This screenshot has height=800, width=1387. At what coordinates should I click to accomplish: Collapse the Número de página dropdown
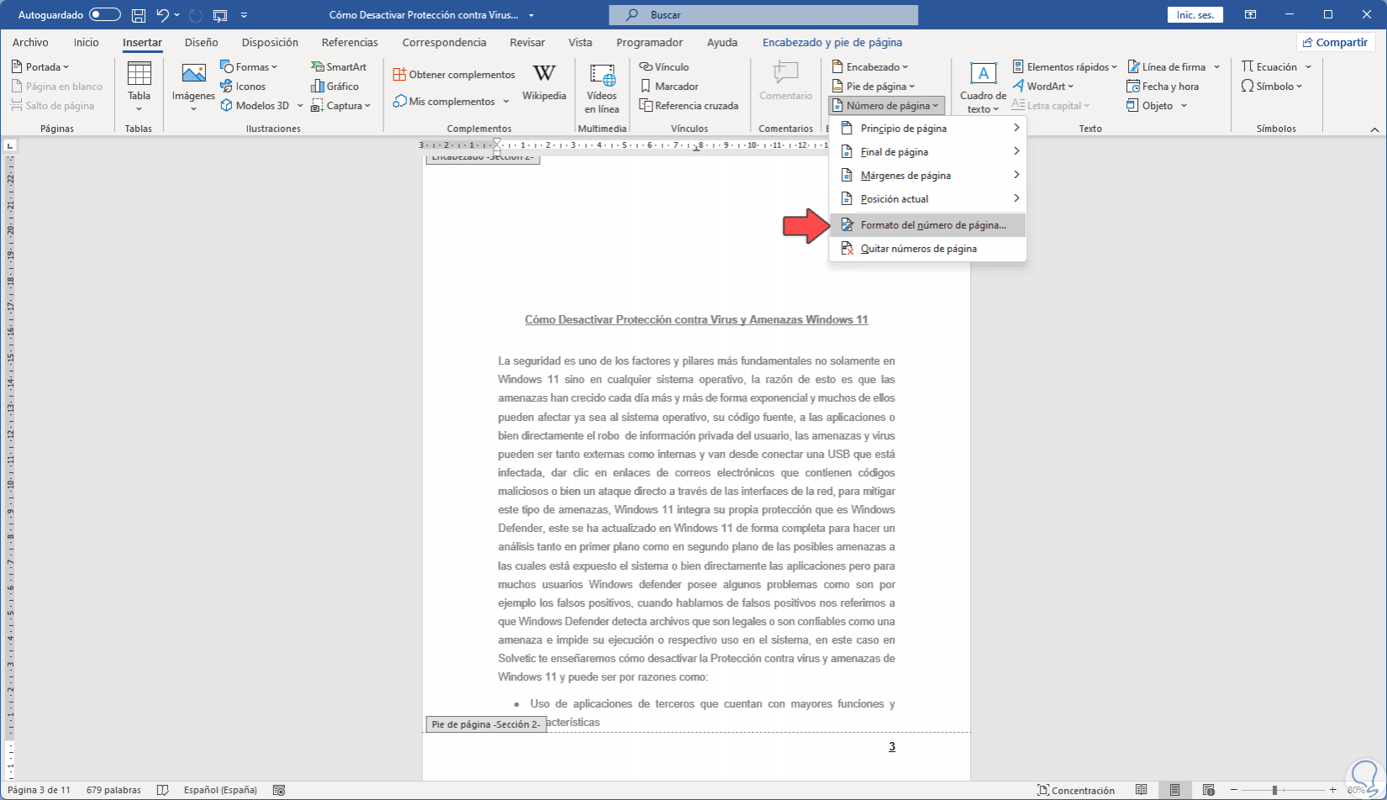click(886, 106)
